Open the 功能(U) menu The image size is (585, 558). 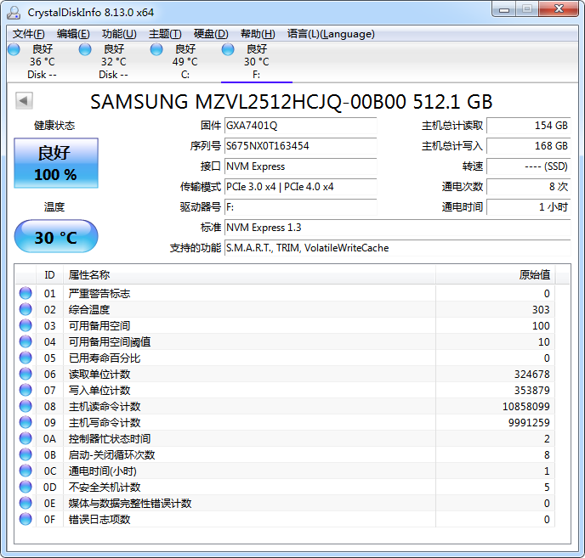(x=118, y=34)
